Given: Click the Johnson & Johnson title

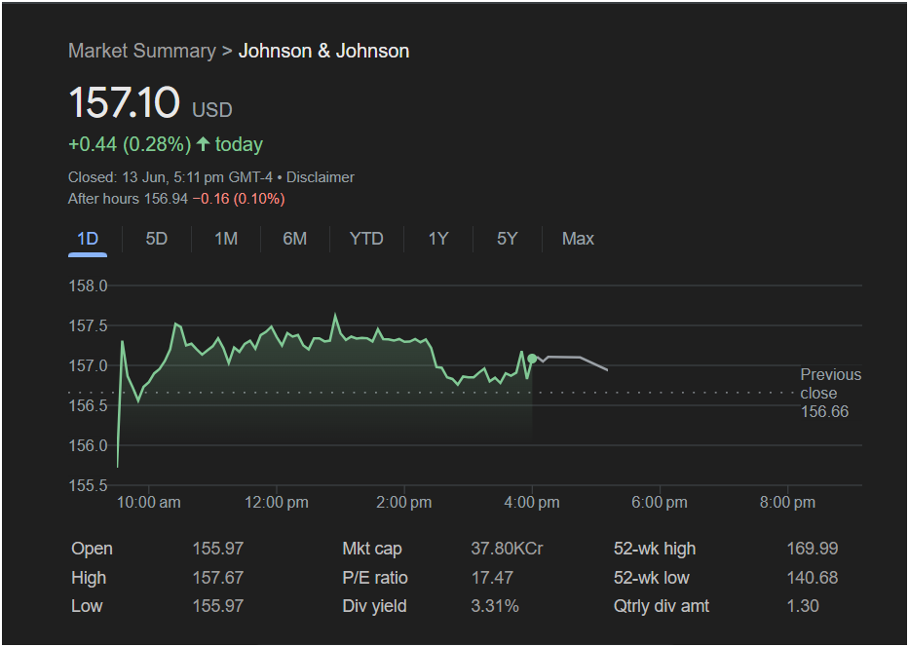Looking at the screenshot, I should [x=324, y=51].
